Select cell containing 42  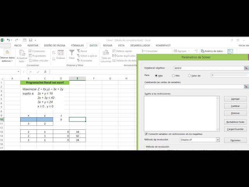[77, 136]
